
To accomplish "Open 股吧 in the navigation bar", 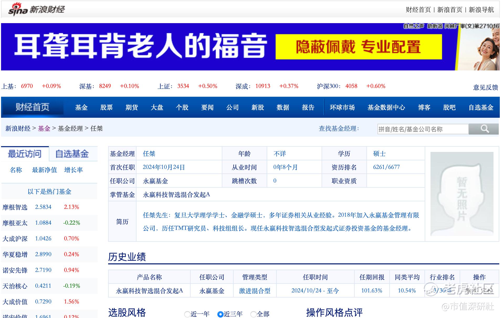I will coord(449,107).
